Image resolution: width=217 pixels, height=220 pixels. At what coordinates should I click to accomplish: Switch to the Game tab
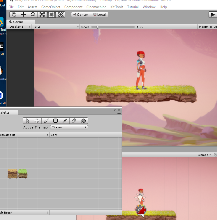pyautogui.click(x=21, y=22)
